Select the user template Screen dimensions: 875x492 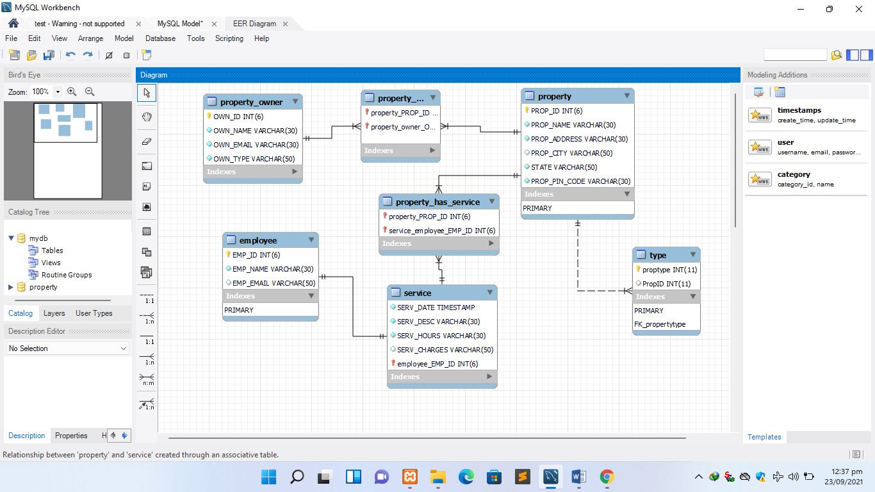[805, 147]
